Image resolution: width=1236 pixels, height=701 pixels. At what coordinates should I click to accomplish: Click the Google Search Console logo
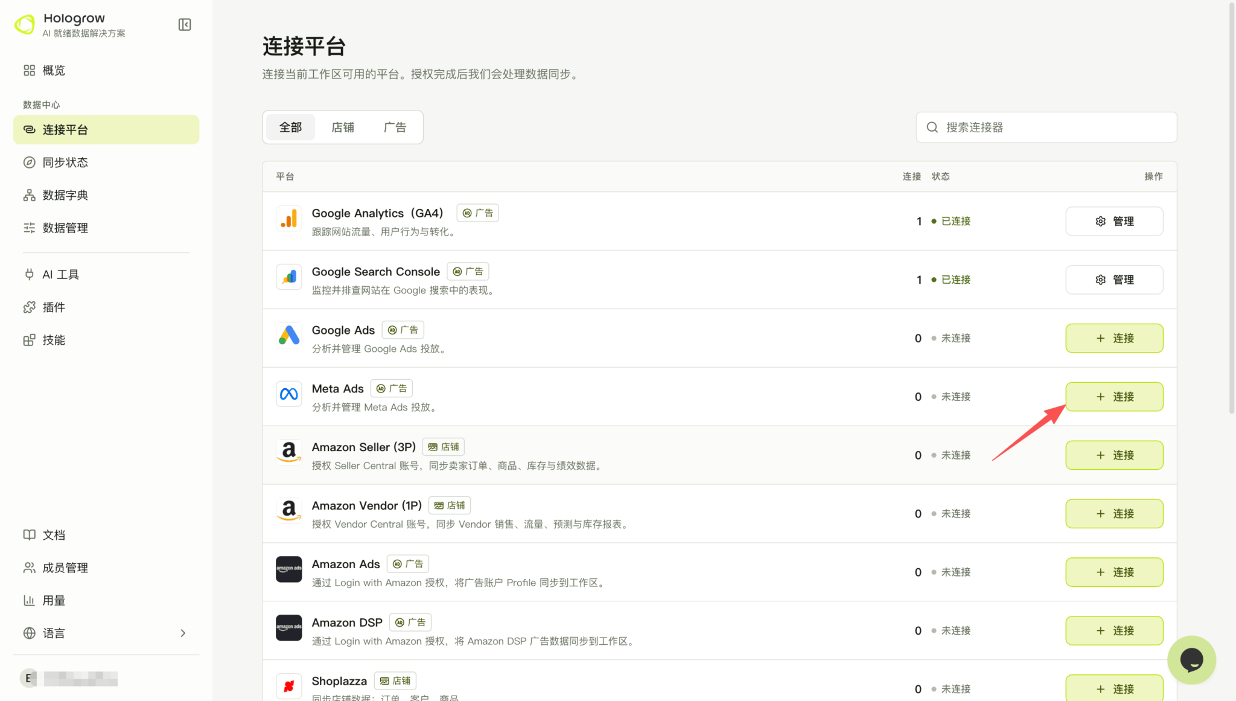(x=289, y=277)
